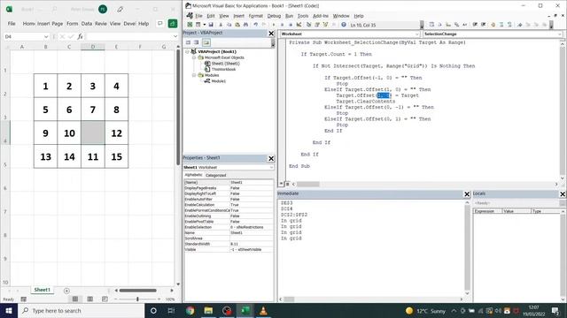Image resolution: width=567 pixels, height=318 pixels.
Task: Toggle Folders icon in Project panel
Action: pos(206,42)
